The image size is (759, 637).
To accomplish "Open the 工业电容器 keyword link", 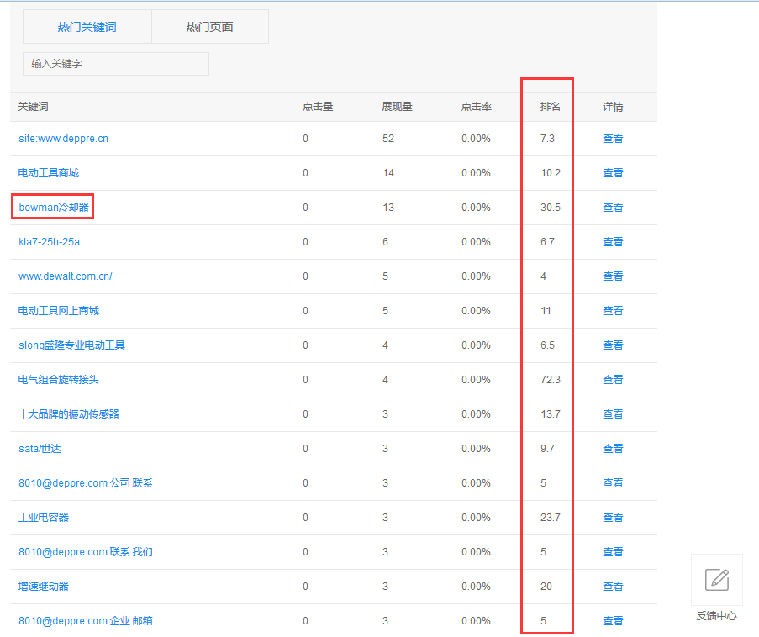I will pyautogui.click(x=44, y=518).
